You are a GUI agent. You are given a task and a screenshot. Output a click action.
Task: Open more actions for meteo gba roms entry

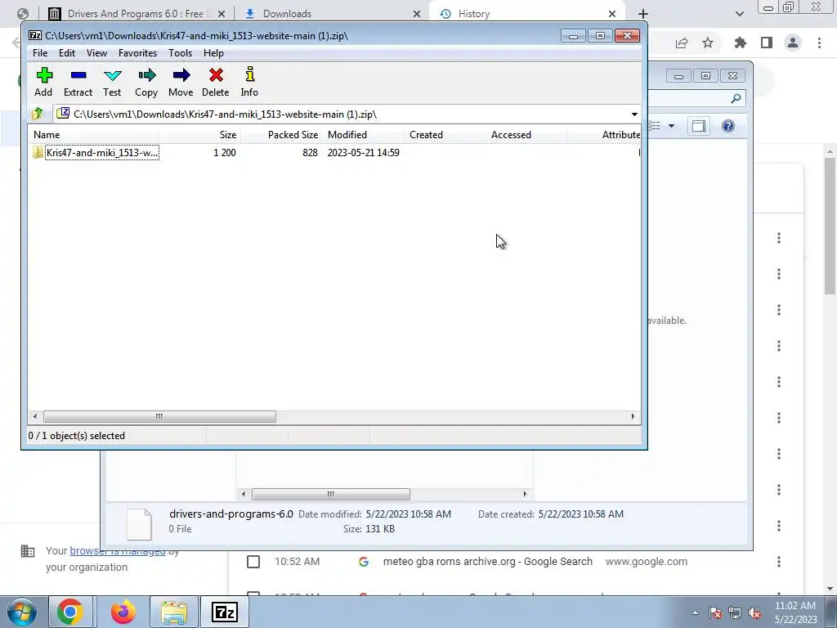point(779,562)
